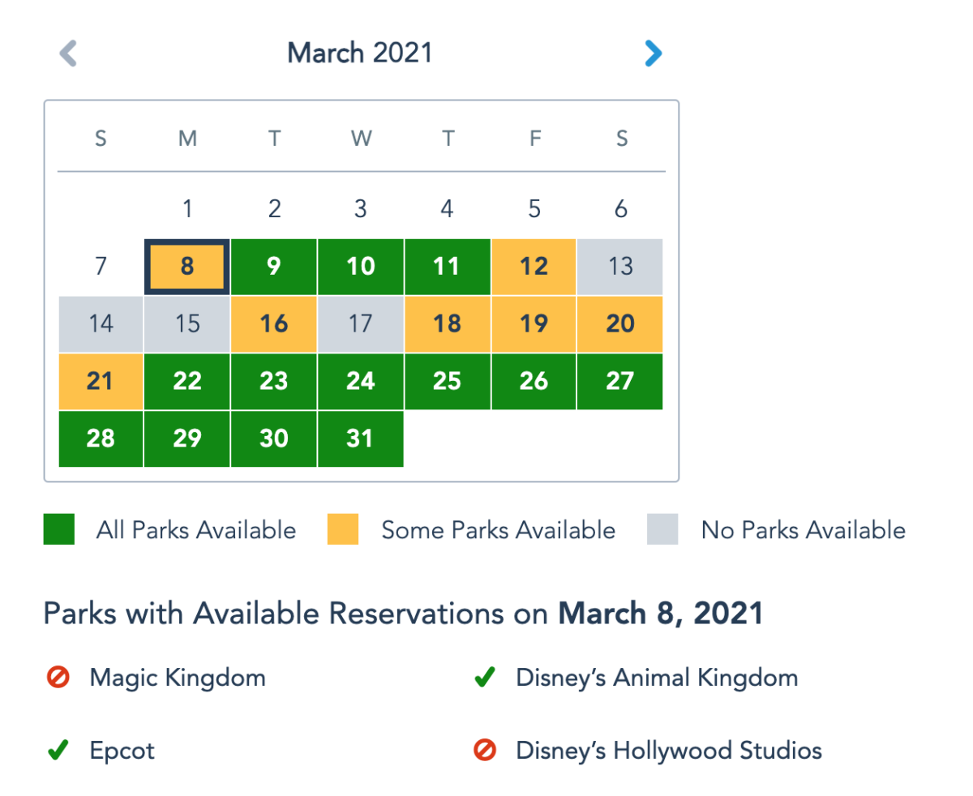This screenshot has height=796, width=973.
Task: Select March 20 in the calendar
Action: [x=620, y=324]
